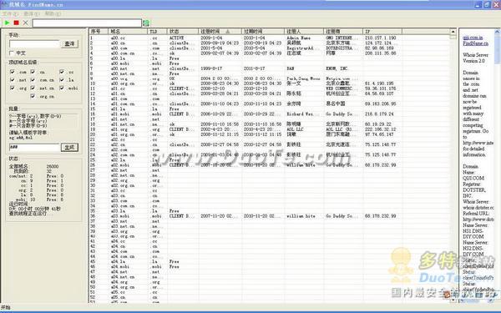Open the third (help) menu in the menu bar
501x313 pixels.
click(53, 13)
